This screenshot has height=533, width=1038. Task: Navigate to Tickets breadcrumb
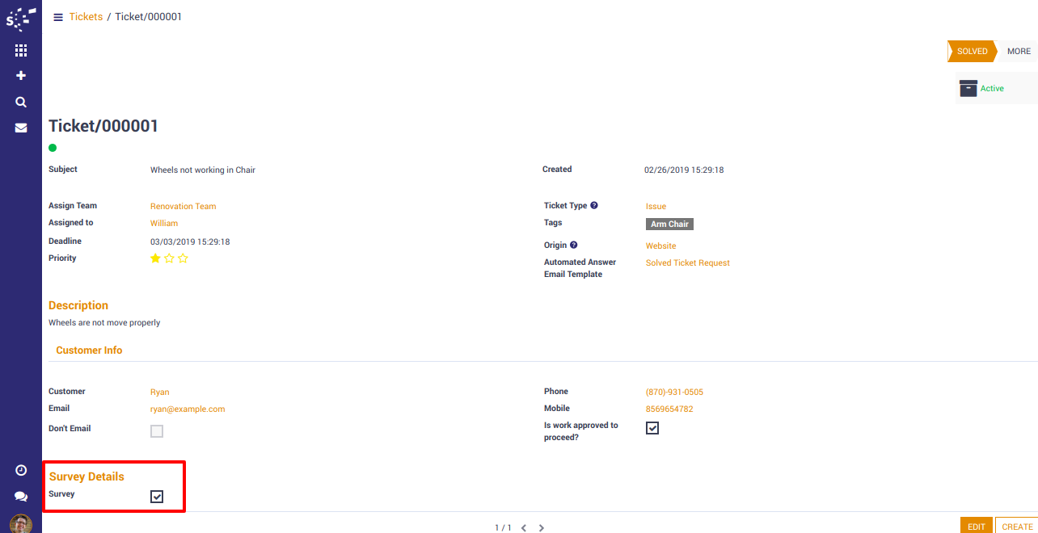(x=86, y=17)
